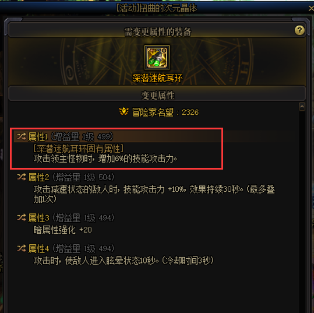Click the shuffle icon beside 属性4
The image size is (314, 313).
21,248
